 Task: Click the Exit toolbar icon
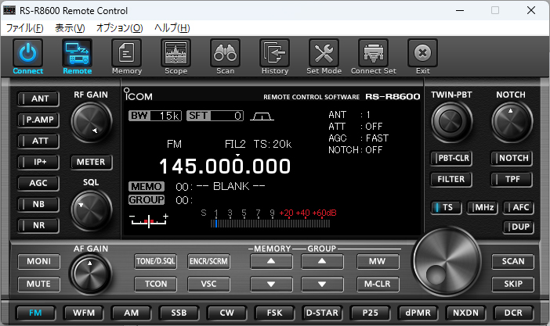click(x=422, y=53)
